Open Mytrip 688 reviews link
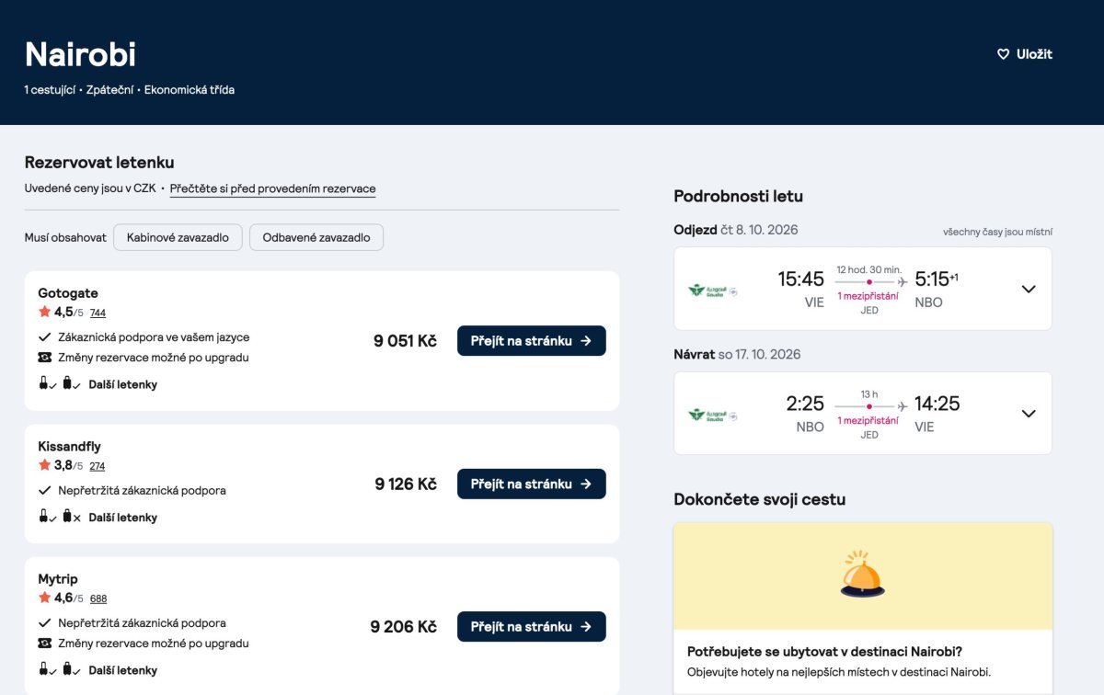This screenshot has height=695, width=1104. pos(98,598)
